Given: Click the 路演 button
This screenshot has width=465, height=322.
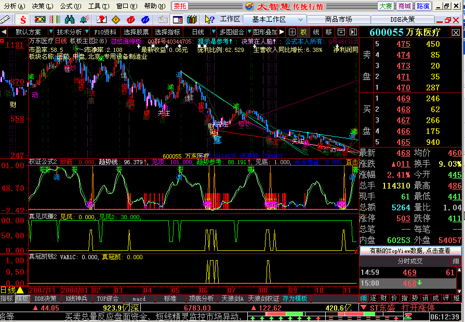Looking at the screenshot, I should pyautogui.click(x=423, y=6).
